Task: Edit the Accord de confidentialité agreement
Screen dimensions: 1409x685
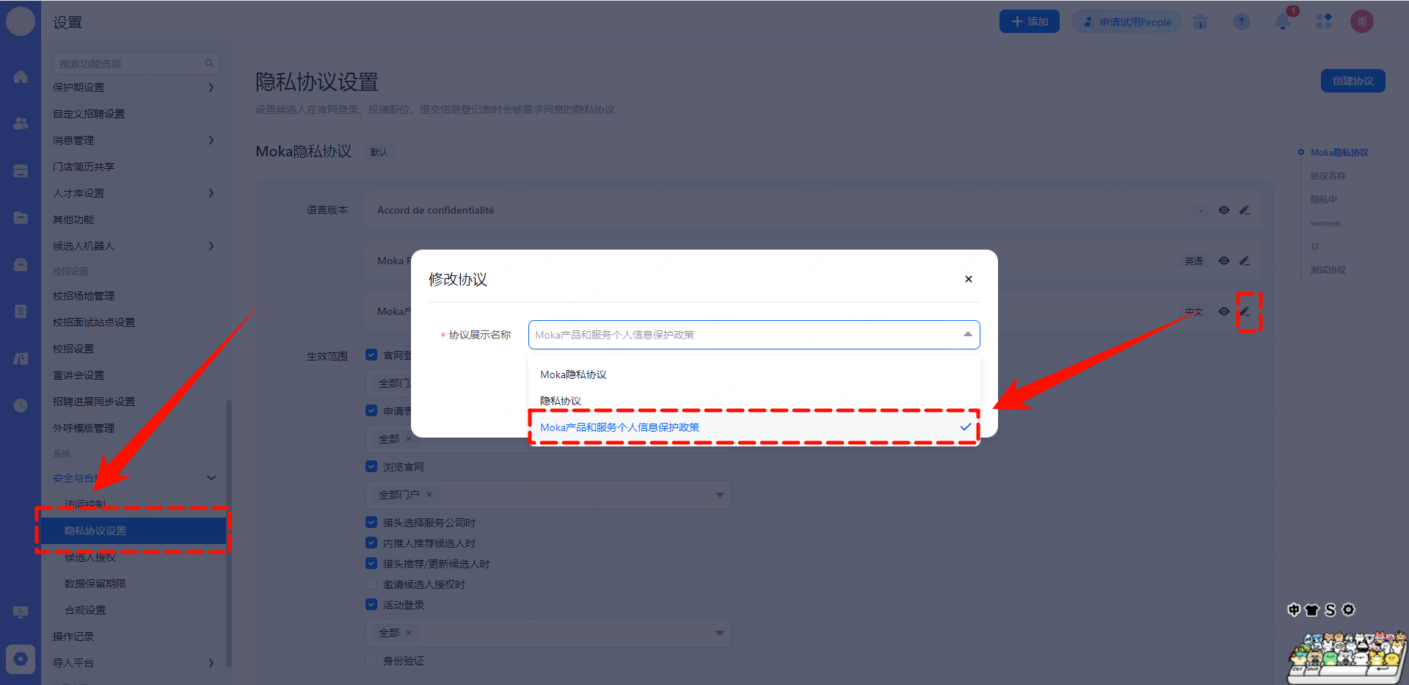Action: click(1245, 210)
